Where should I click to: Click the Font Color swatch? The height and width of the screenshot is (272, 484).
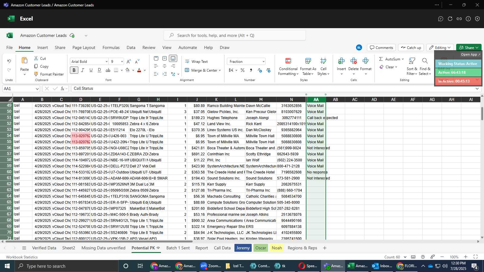[x=139, y=70]
